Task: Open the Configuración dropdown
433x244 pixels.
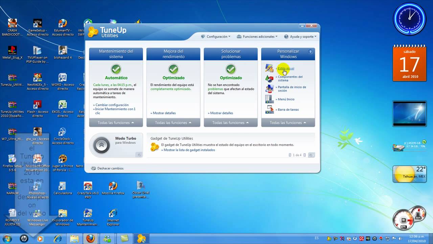Action: pos(215,37)
